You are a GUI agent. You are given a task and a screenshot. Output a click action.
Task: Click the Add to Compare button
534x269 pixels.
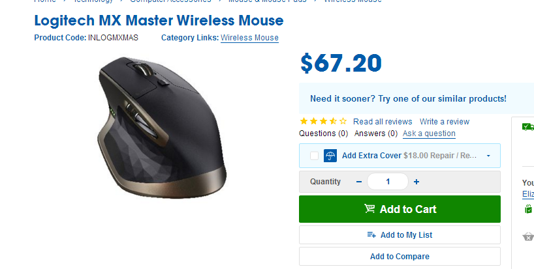(x=400, y=257)
